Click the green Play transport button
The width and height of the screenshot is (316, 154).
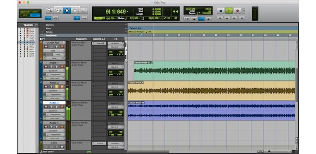229,11
